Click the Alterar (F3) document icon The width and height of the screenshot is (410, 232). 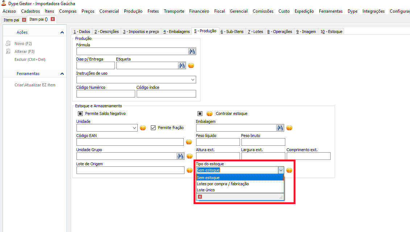tap(8, 51)
